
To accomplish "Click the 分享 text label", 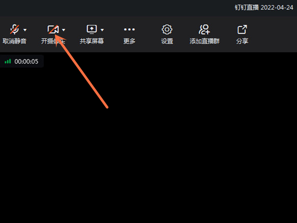I will pyautogui.click(x=242, y=41).
